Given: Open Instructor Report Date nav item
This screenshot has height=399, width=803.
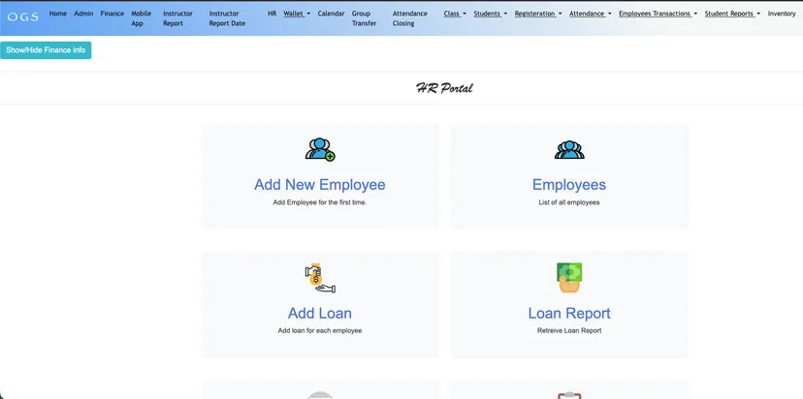Looking at the screenshot, I should [x=227, y=18].
